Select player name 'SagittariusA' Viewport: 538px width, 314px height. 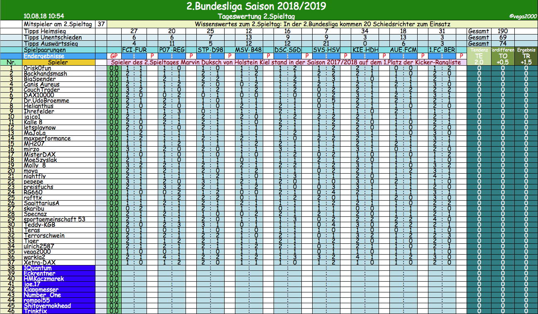tap(41, 203)
